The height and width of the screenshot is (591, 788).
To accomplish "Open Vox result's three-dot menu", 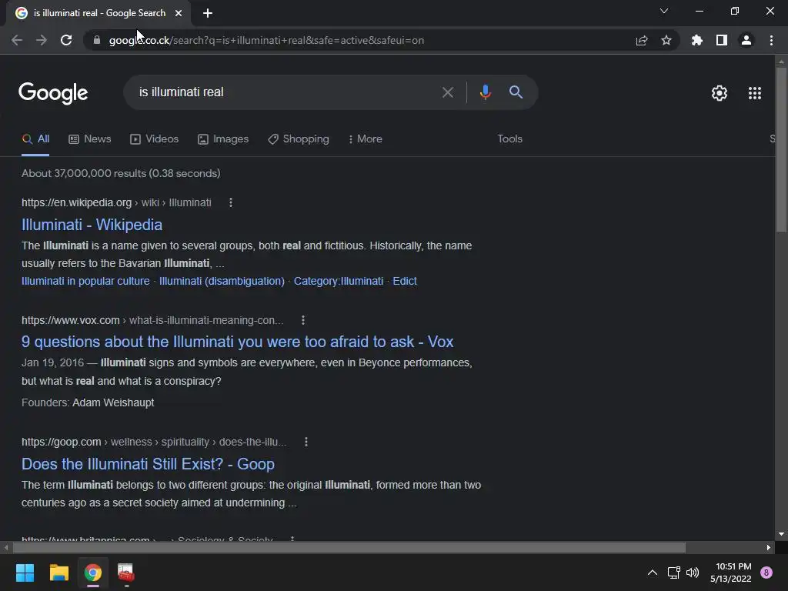I will (x=303, y=320).
